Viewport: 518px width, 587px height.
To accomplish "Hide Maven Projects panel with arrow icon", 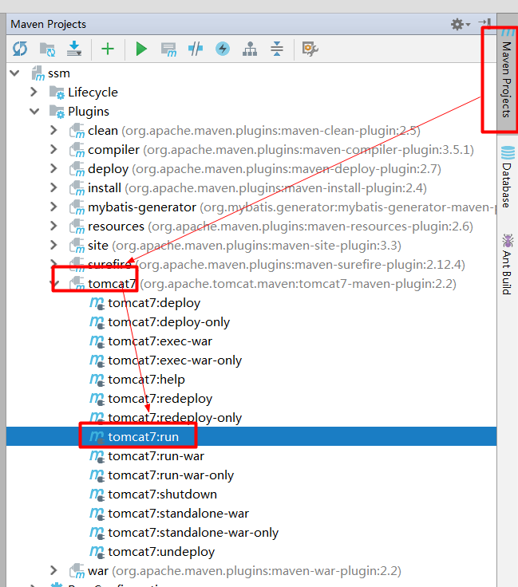I will click(x=484, y=24).
